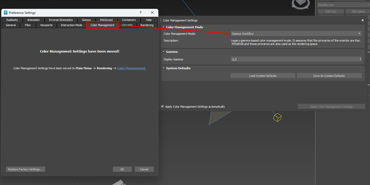
Task: Click the Edit Poly modifier button
Action: pos(331,11)
